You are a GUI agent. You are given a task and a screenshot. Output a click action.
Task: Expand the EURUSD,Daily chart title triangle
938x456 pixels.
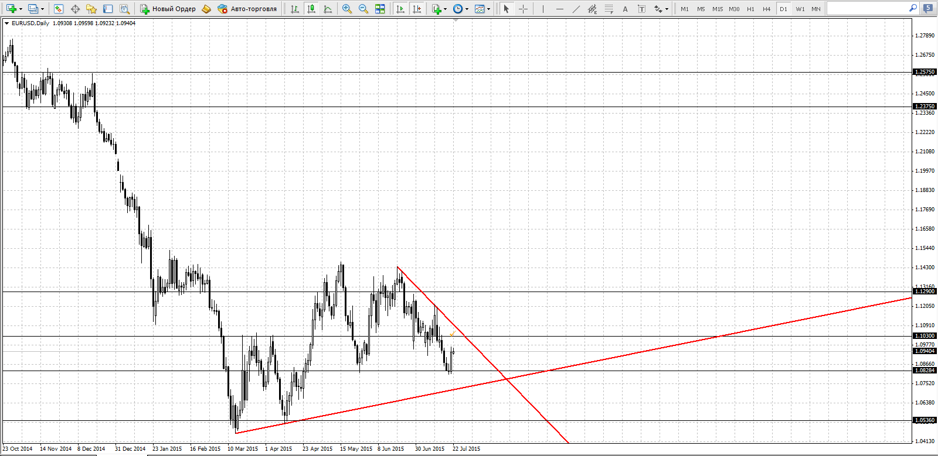pos(6,23)
